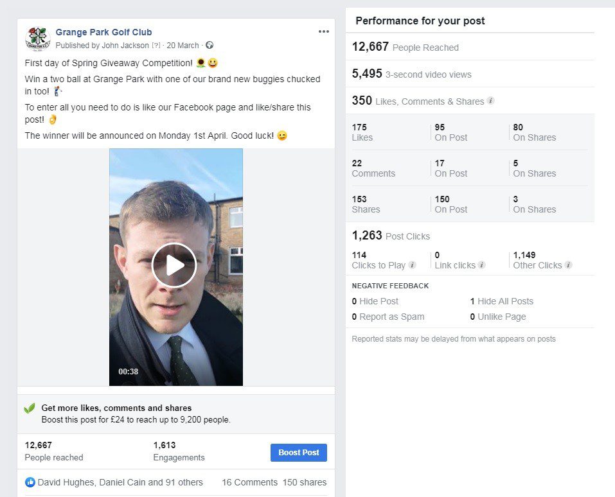The height and width of the screenshot is (497, 615).
Task: Click the Boost Post button
Action: (298, 452)
